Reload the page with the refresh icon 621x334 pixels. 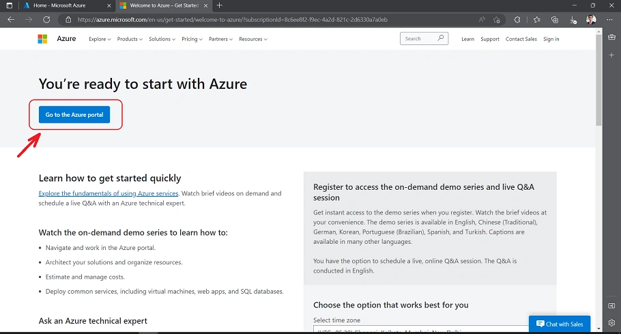46,19
